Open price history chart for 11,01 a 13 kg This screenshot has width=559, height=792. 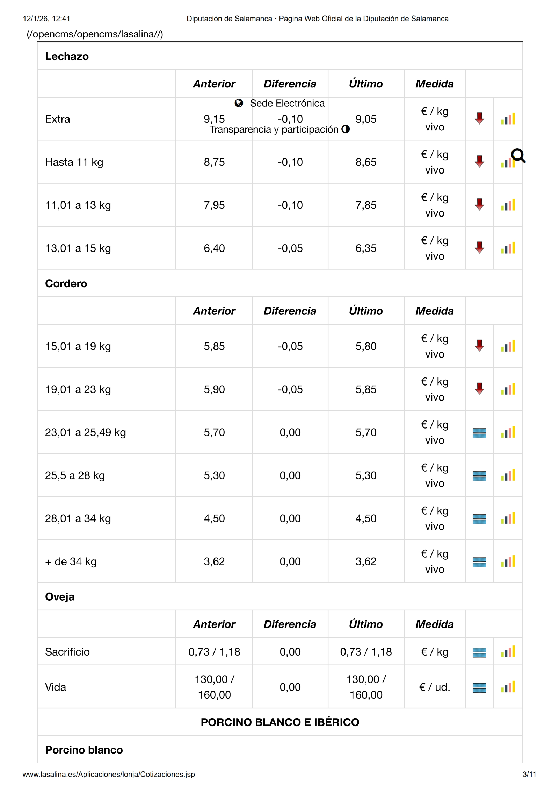tap(508, 205)
